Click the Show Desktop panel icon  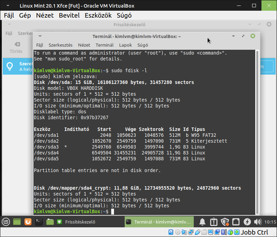coord(17,221)
